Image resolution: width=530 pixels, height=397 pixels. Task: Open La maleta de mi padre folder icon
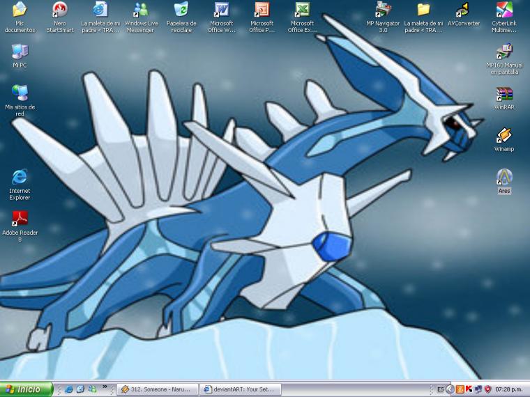423,17
